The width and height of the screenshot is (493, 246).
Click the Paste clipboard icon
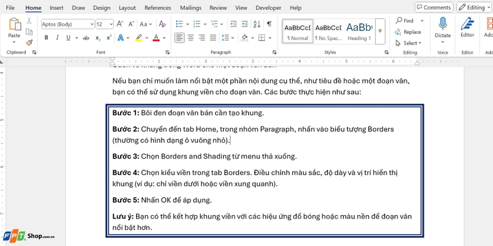14,24
